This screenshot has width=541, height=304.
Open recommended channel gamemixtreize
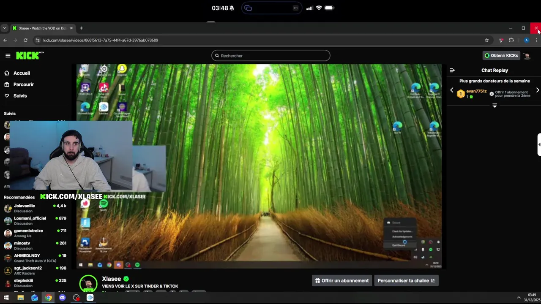pos(36,233)
